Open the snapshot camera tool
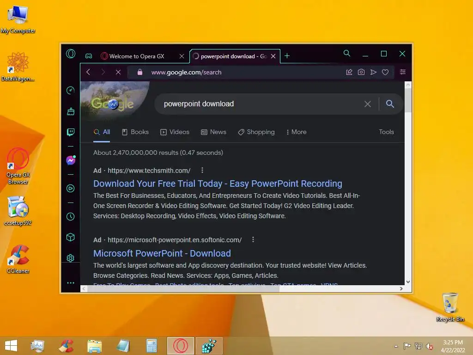 click(361, 72)
